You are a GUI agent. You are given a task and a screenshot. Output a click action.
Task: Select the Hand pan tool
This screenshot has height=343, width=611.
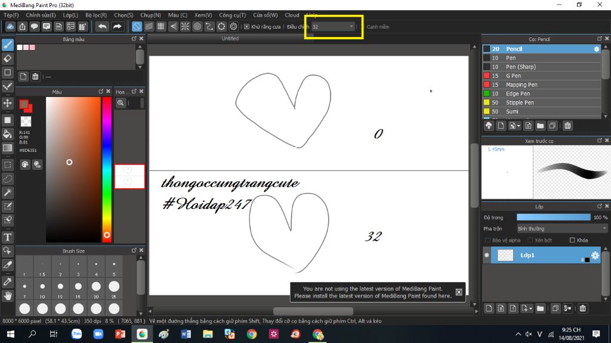(x=7, y=296)
